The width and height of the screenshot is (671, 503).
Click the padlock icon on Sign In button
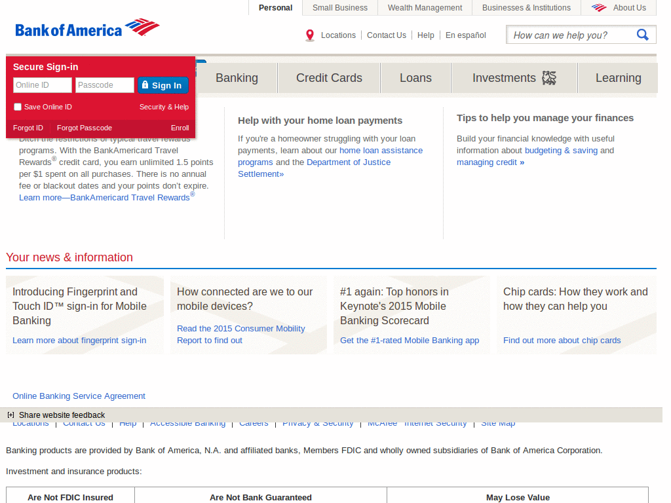145,84
